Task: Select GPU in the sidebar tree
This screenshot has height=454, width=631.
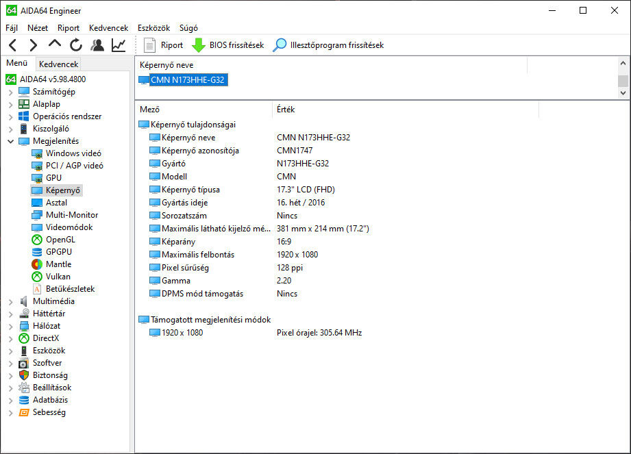Action: pos(53,178)
